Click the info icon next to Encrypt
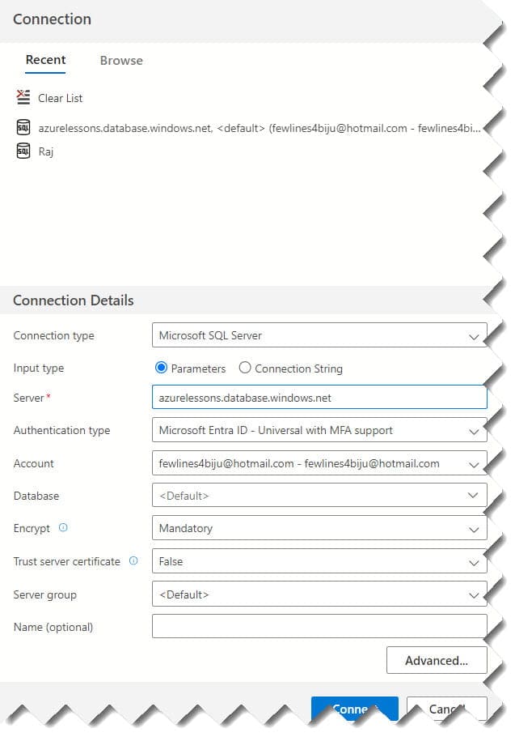This screenshot has width=515, height=737. tap(62, 528)
